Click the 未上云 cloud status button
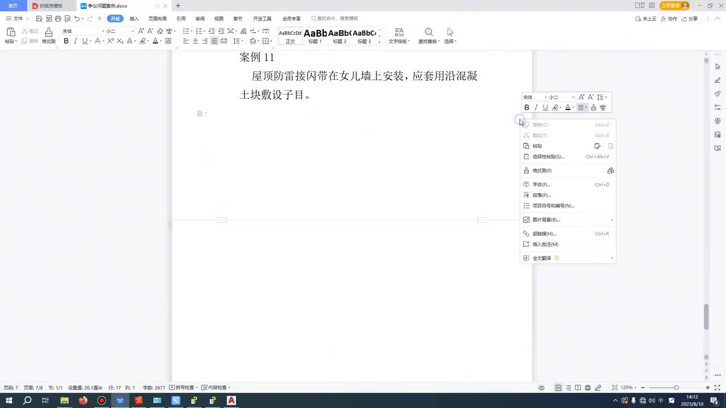726x408 pixels. tap(646, 19)
